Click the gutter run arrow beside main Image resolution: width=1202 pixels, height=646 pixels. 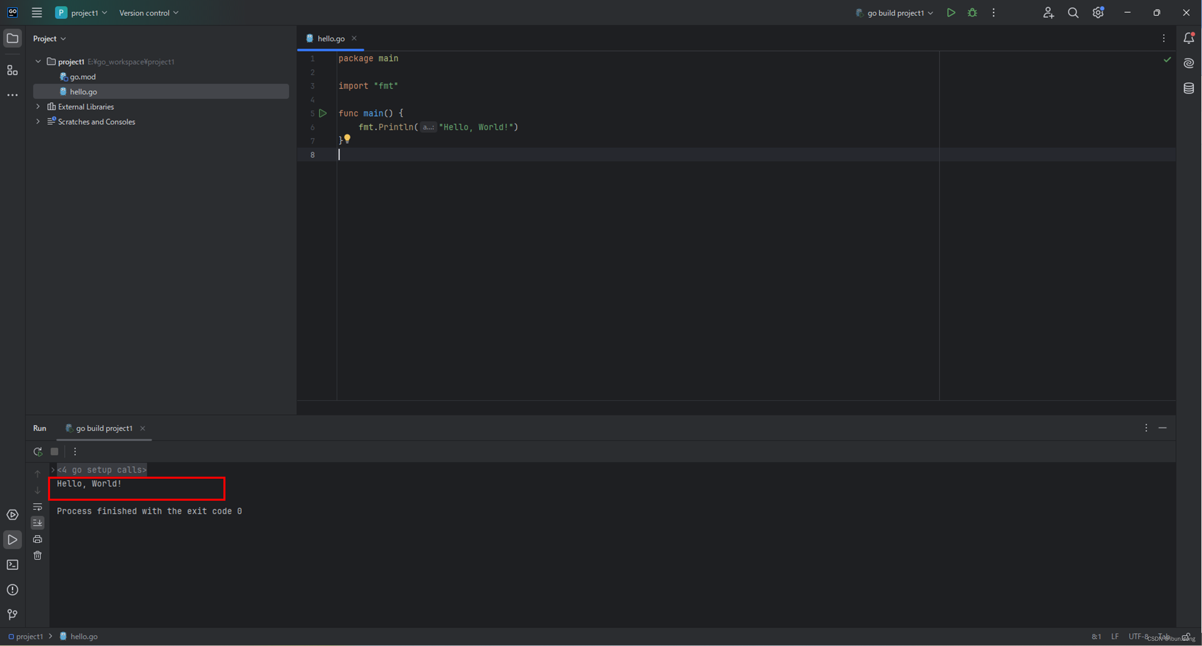[322, 113]
